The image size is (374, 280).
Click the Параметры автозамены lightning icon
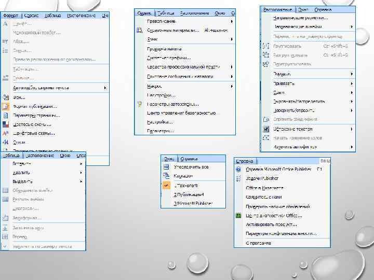click(x=140, y=104)
